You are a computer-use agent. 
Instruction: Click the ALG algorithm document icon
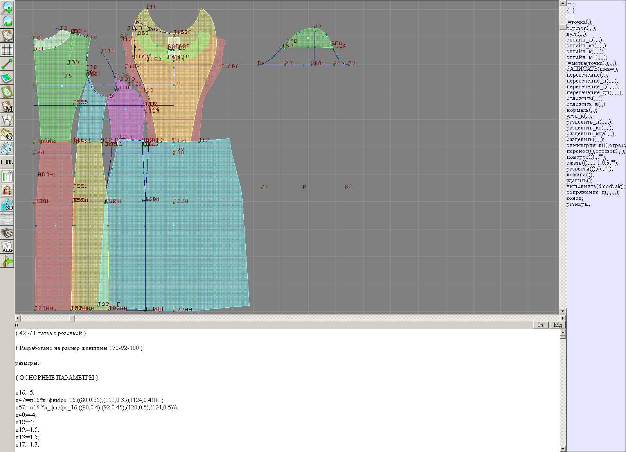pos(7,247)
